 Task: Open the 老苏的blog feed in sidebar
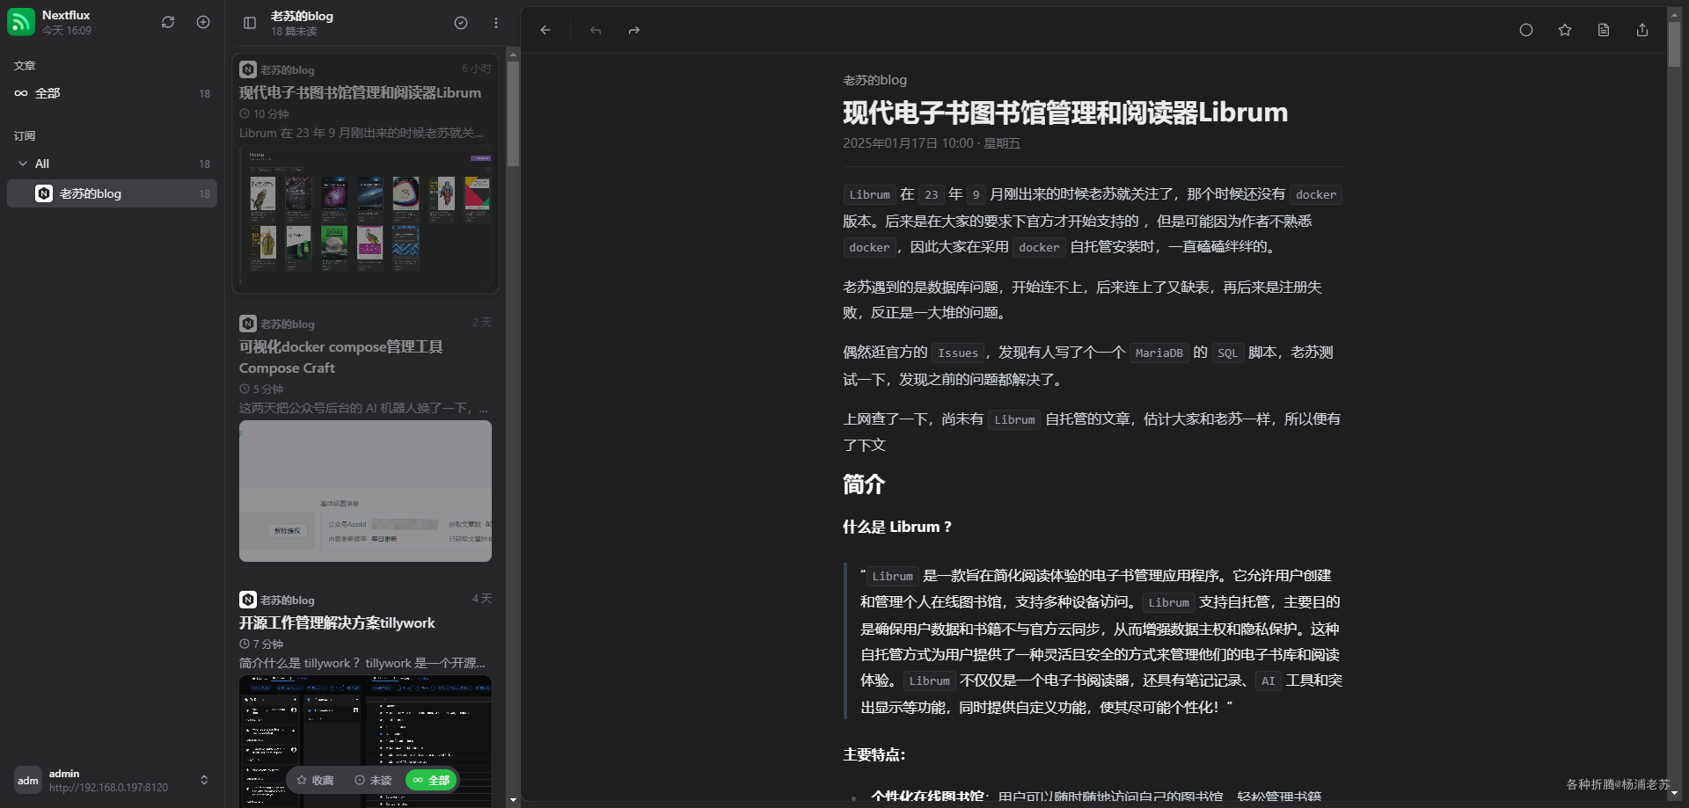pos(112,193)
